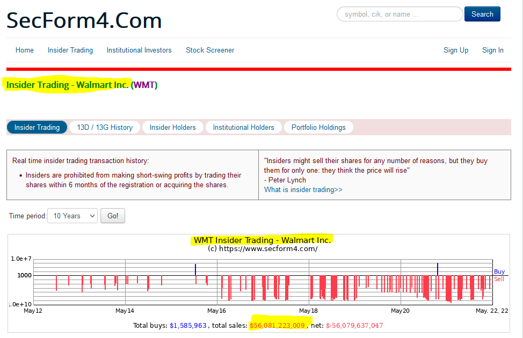Click the May20 x-axis label
523x338 pixels.
(400, 311)
